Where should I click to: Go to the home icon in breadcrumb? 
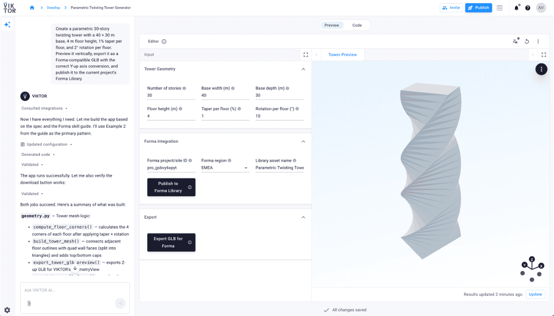tap(32, 8)
